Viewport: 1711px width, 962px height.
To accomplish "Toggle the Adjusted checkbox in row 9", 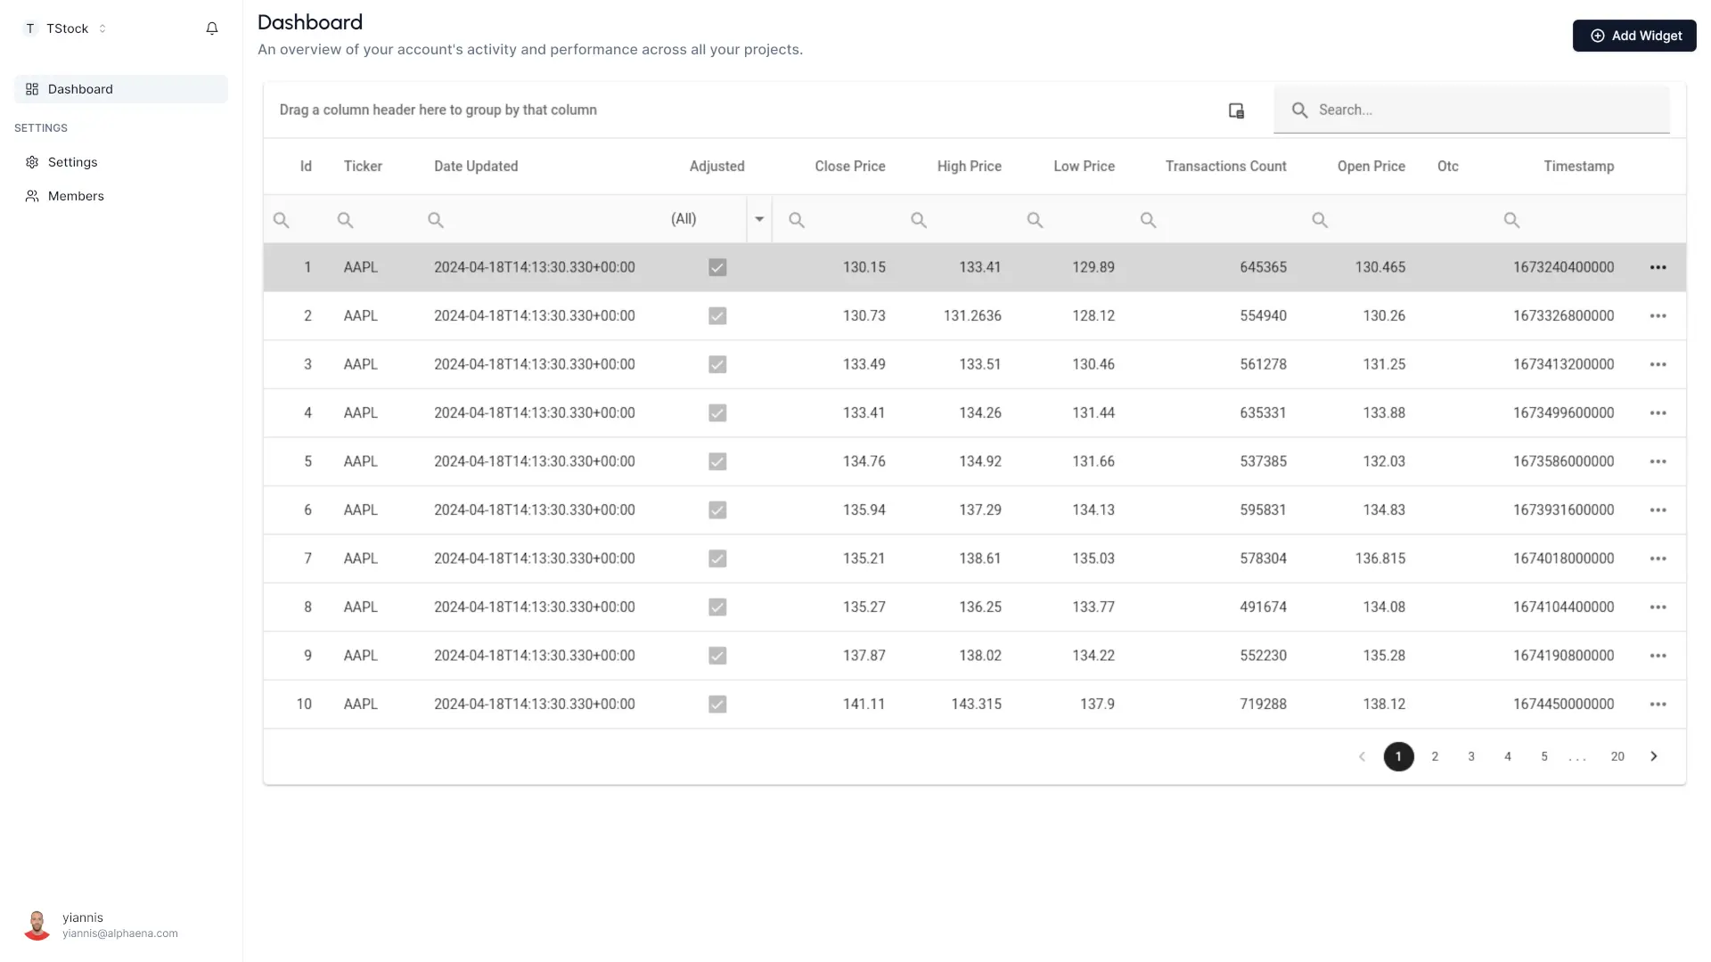I will tap(717, 656).
